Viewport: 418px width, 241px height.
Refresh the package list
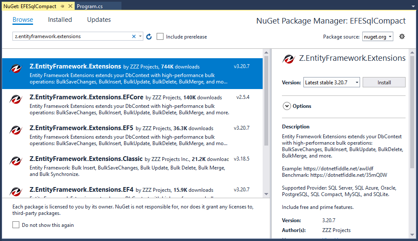pos(149,36)
